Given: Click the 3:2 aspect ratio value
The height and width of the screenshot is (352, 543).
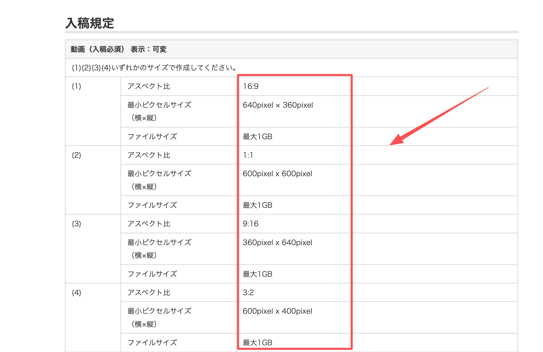Looking at the screenshot, I should coord(248,292).
